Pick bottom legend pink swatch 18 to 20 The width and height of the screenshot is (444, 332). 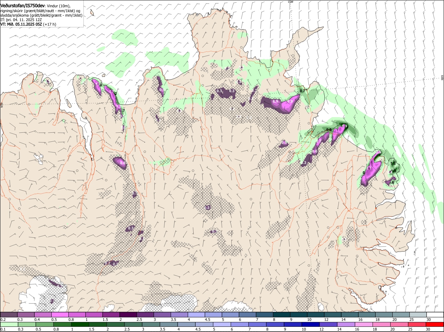click(382, 324)
